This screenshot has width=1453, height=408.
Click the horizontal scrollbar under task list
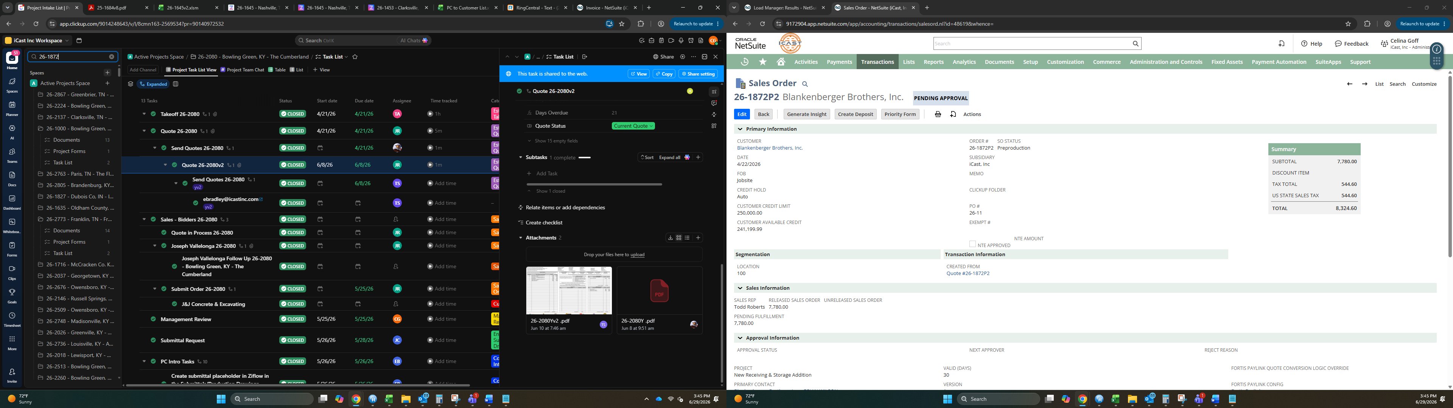pyautogui.click(x=298, y=385)
